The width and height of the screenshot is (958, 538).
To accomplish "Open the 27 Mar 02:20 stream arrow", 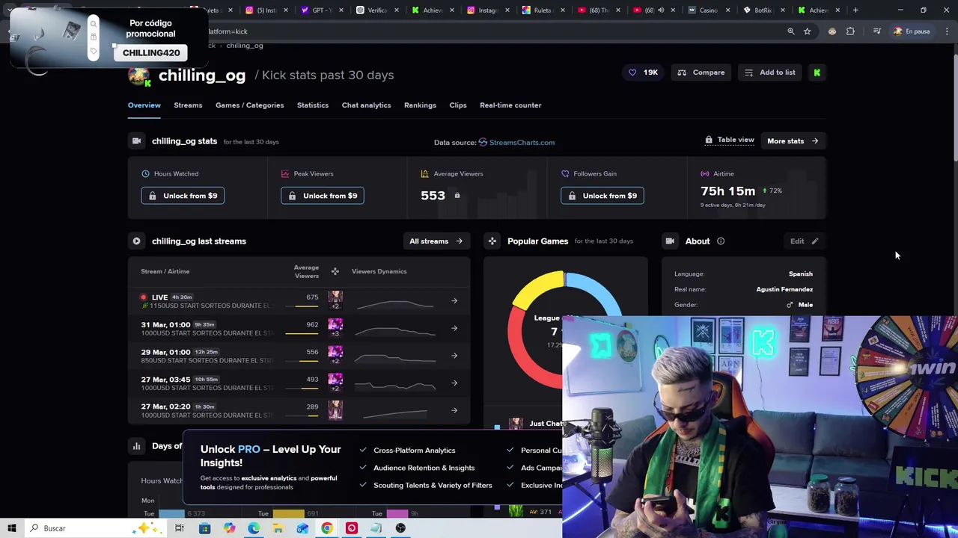I will tap(454, 410).
